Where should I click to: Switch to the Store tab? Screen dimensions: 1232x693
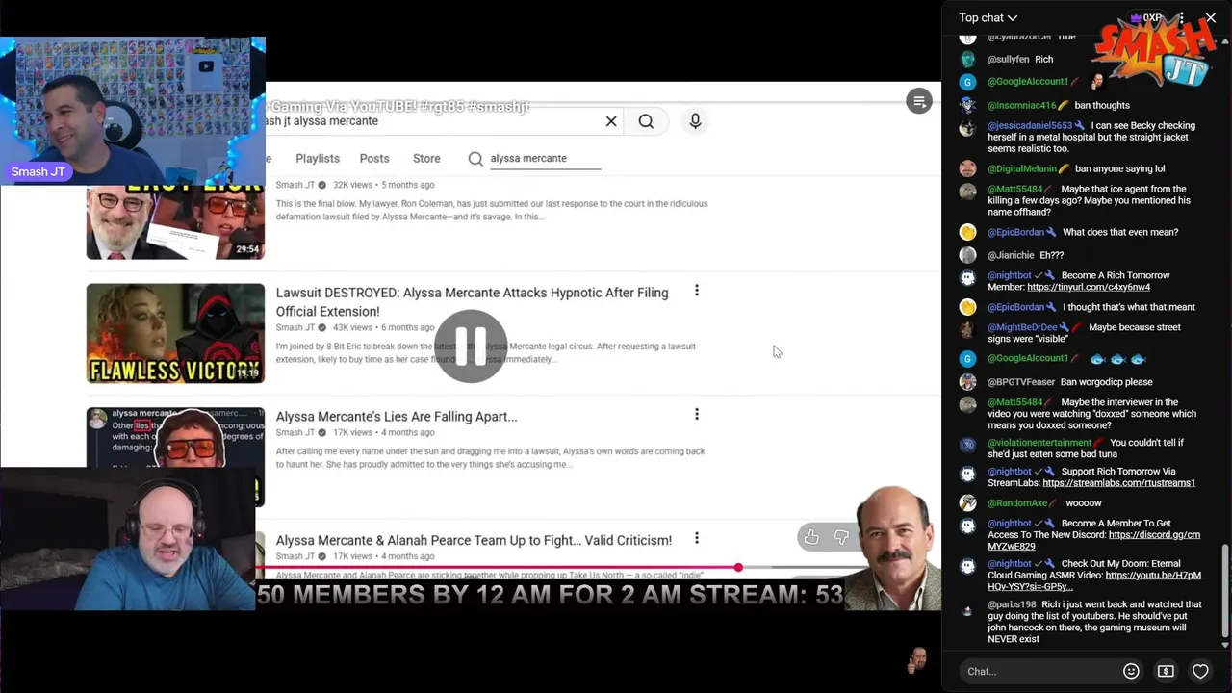(x=426, y=158)
